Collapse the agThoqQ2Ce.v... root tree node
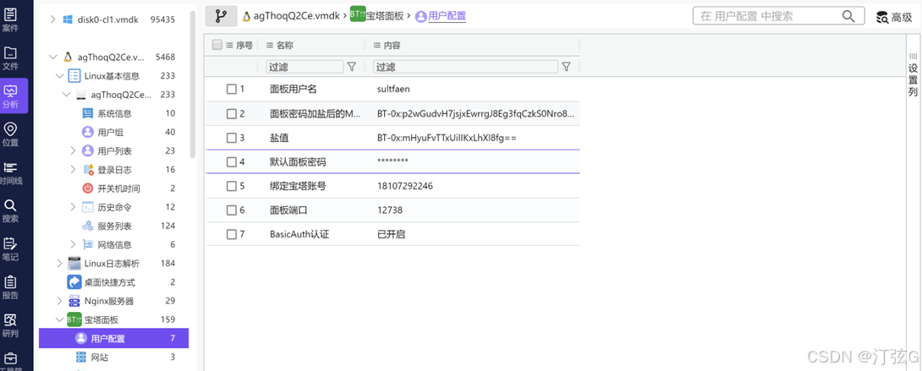 (53, 57)
